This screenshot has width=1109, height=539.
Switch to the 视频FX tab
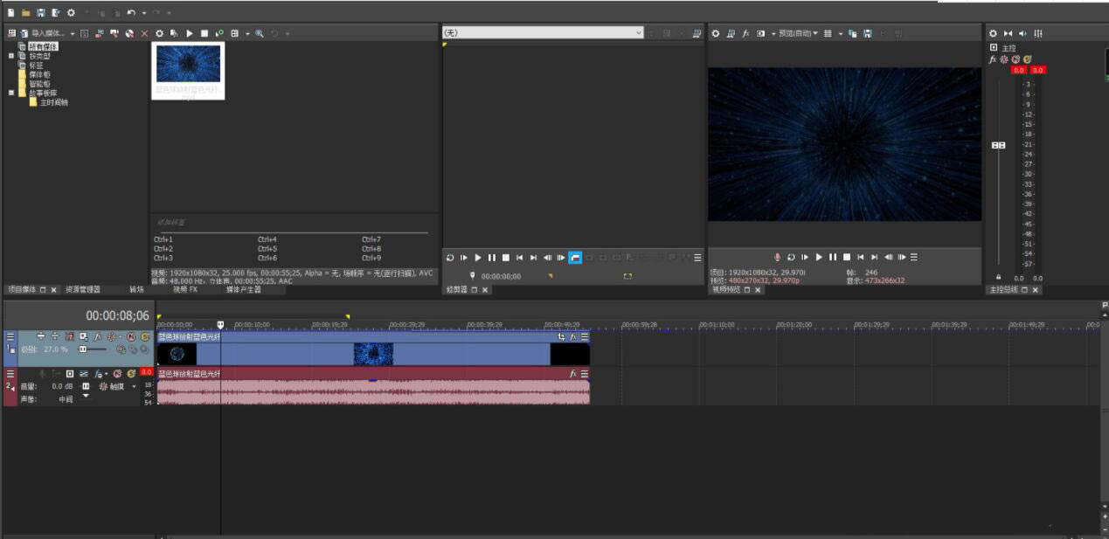(x=184, y=288)
